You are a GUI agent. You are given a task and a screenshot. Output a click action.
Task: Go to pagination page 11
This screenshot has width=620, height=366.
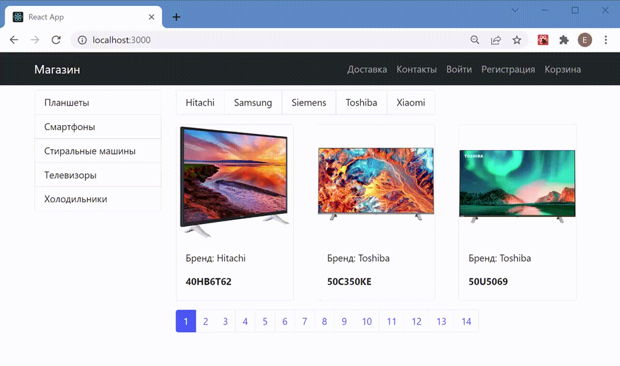(391, 321)
